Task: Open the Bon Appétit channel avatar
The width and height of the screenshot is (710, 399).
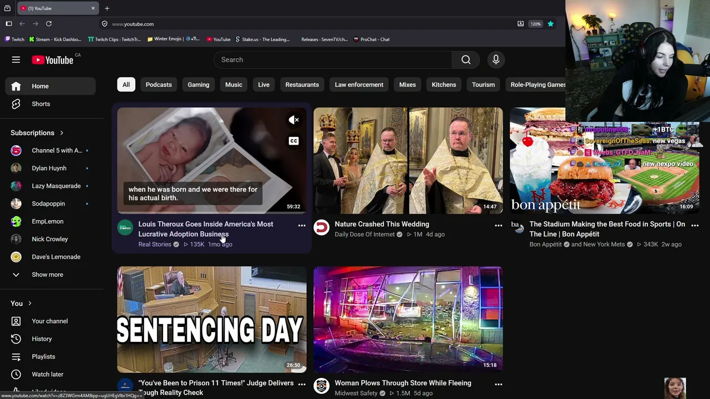Action: [518, 227]
